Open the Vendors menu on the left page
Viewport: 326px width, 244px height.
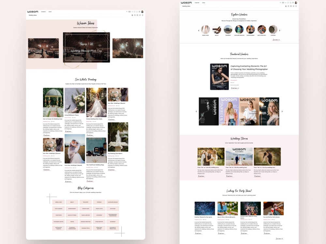click(43, 12)
